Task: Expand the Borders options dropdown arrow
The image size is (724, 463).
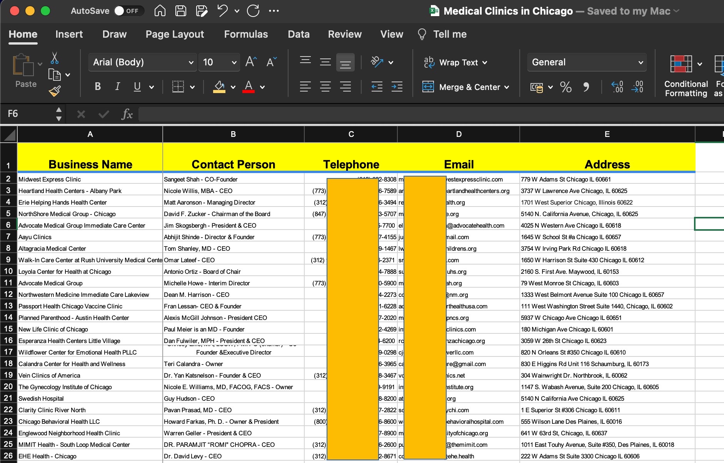Action: pyautogui.click(x=192, y=87)
